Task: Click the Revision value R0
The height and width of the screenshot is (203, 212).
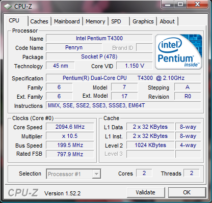Action: pos(188,96)
